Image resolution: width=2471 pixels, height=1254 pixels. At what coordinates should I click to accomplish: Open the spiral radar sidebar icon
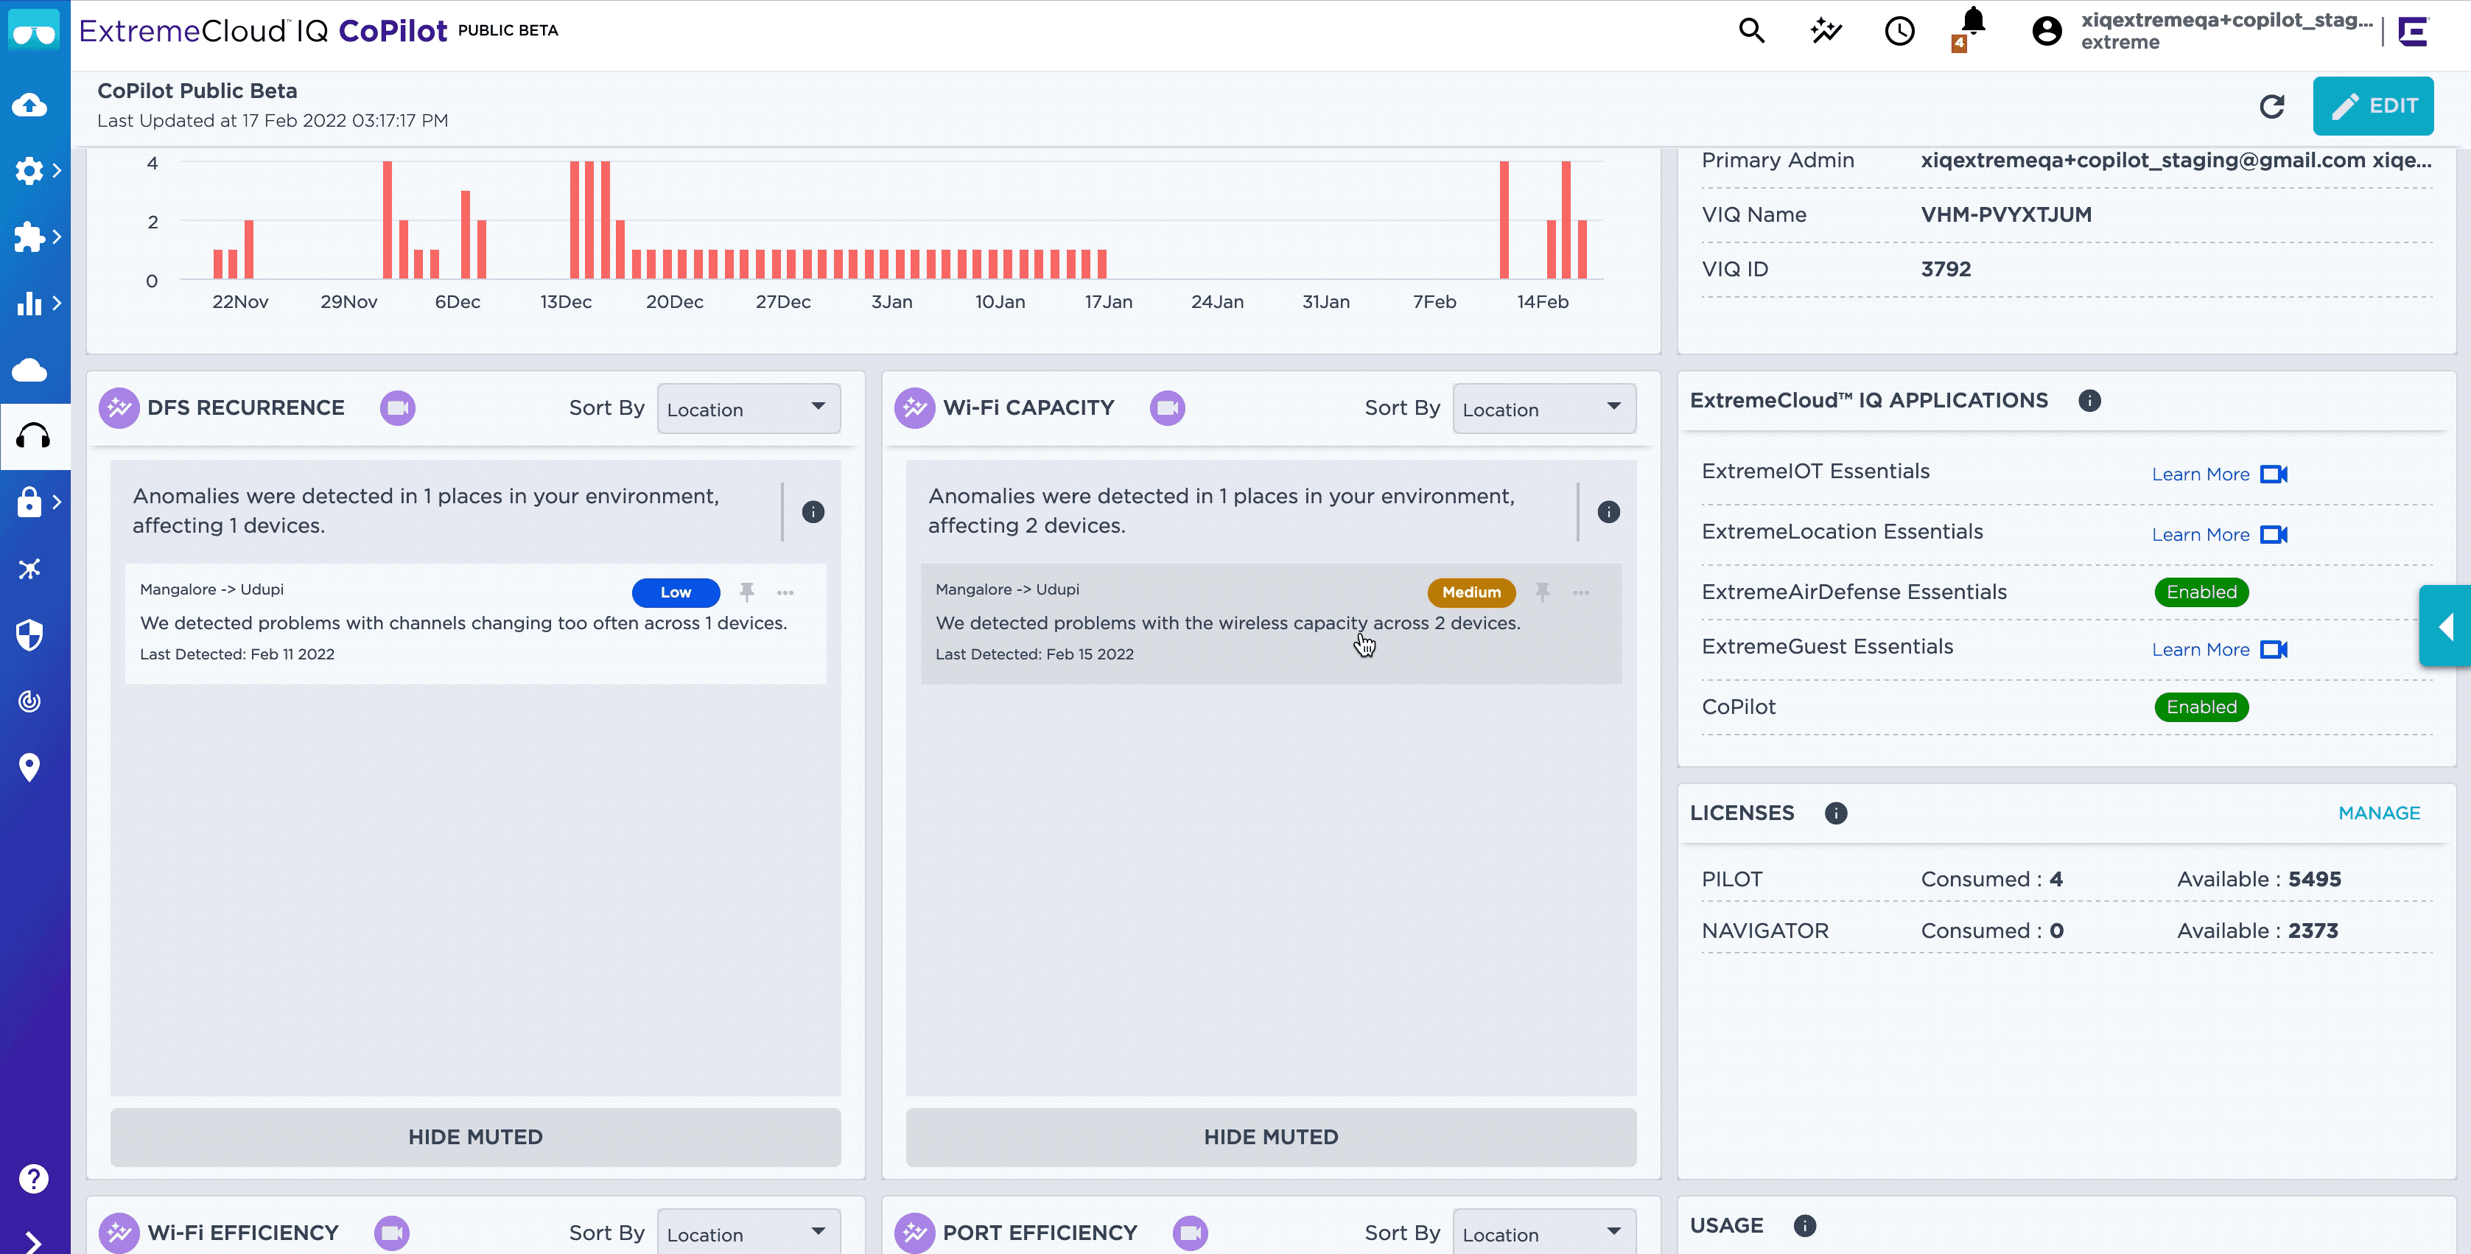pyautogui.click(x=29, y=701)
